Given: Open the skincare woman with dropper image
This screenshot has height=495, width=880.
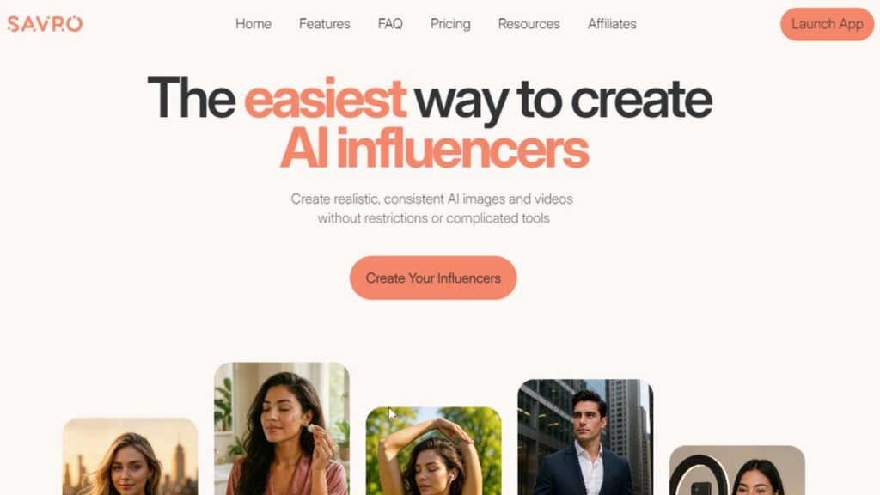Looking at the screenshot, I should click(282, 429).
